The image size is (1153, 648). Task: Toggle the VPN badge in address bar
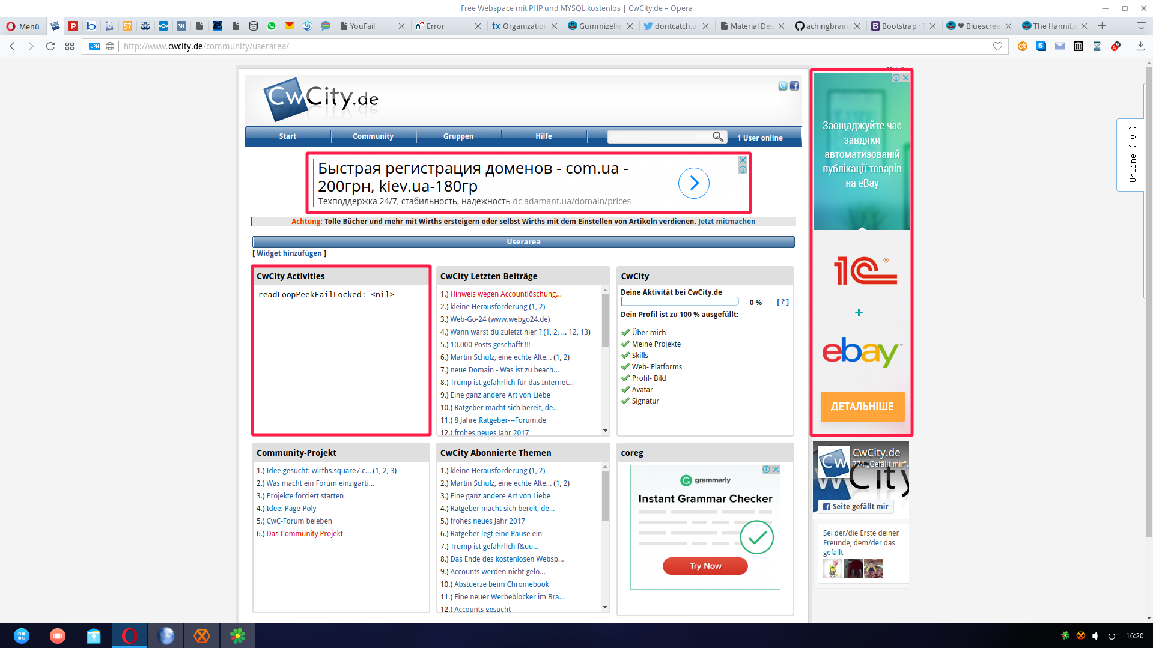(x=94, y=46)
